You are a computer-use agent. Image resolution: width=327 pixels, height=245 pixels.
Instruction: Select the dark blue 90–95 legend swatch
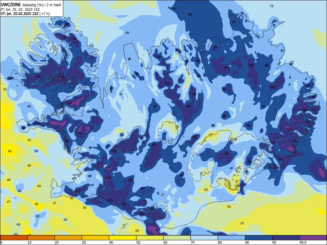[x=259, y=238]
